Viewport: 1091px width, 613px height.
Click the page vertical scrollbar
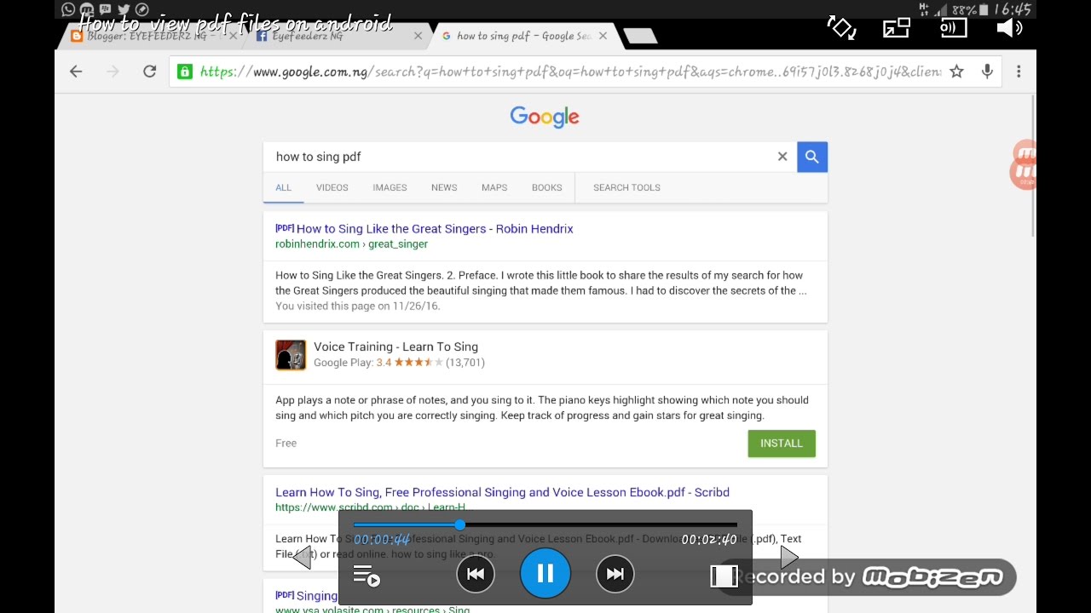(x=1033, y=166)
